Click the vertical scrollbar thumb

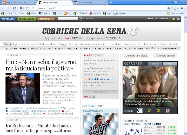point(185,27)
